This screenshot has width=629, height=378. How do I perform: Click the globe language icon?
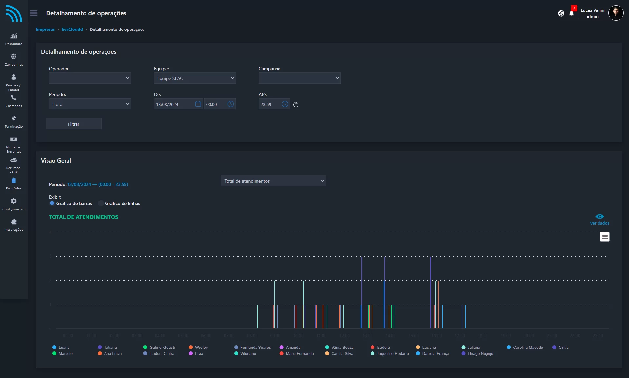[x=561, y=13]
